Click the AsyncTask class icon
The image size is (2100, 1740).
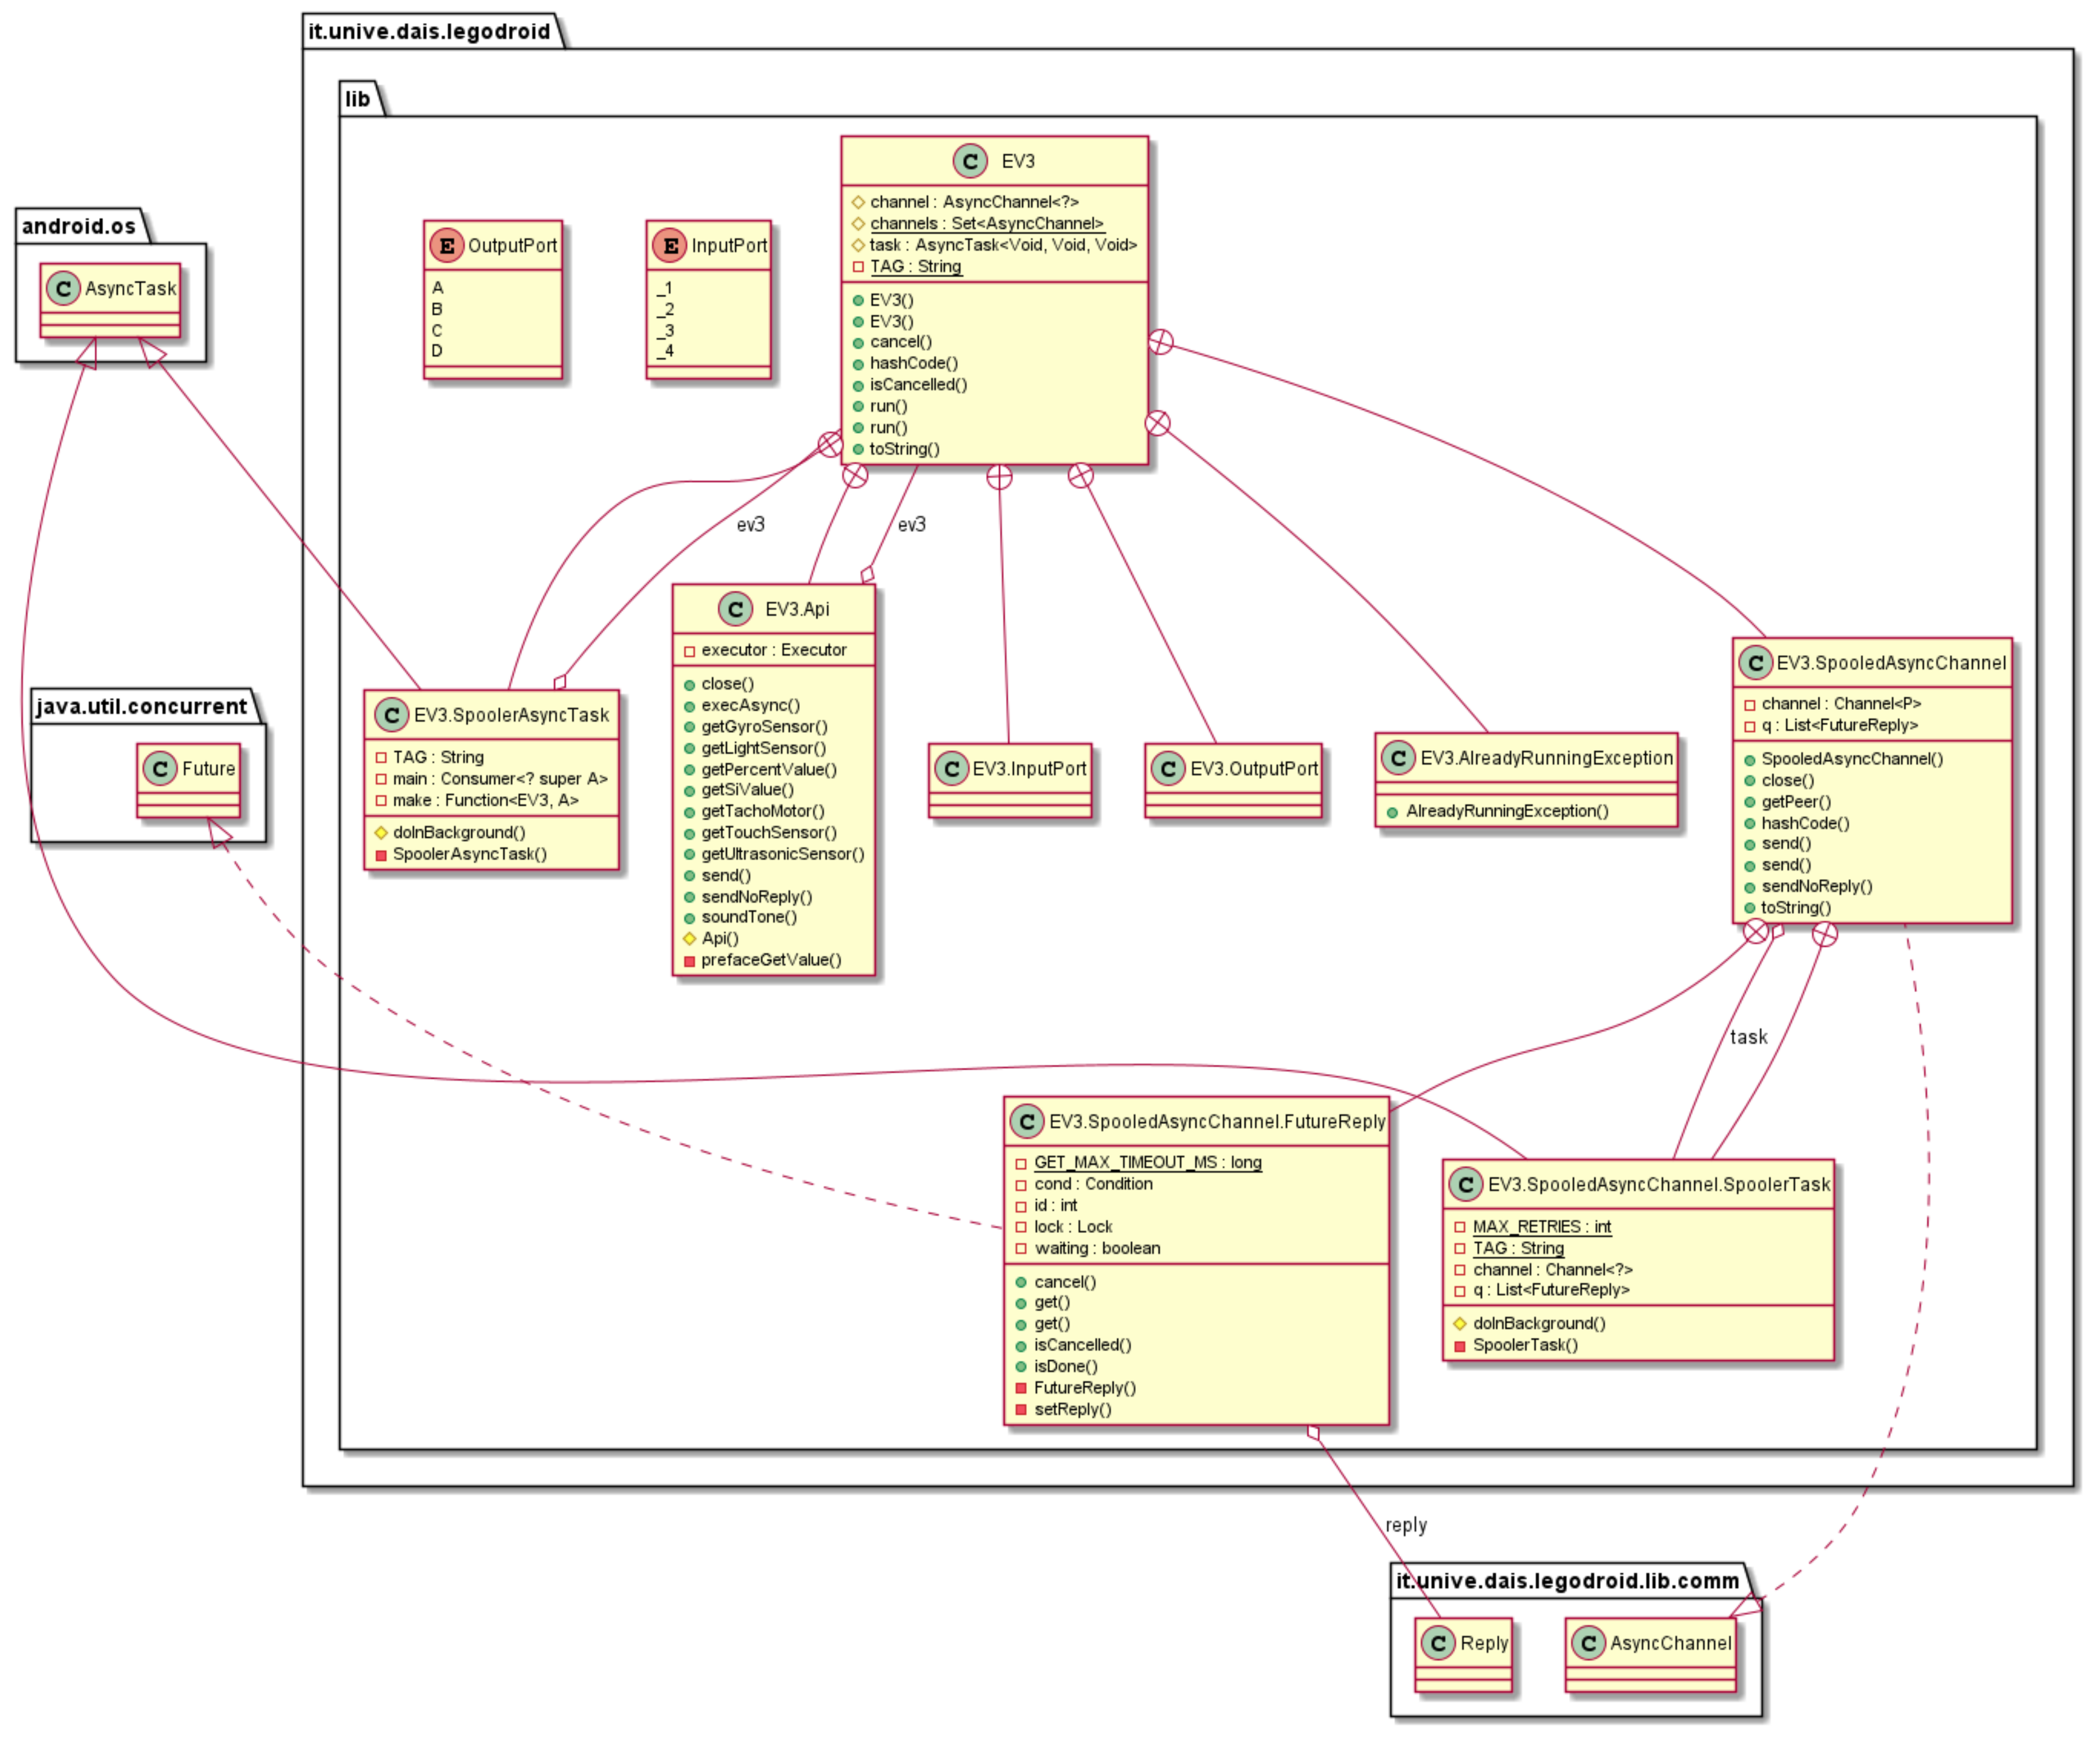[63, 288]
